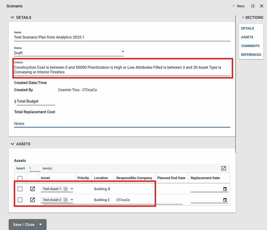The width and height of the screenshot is (267, 230).
Task: Close the Scenario form
Action: (x=262, y=6)
